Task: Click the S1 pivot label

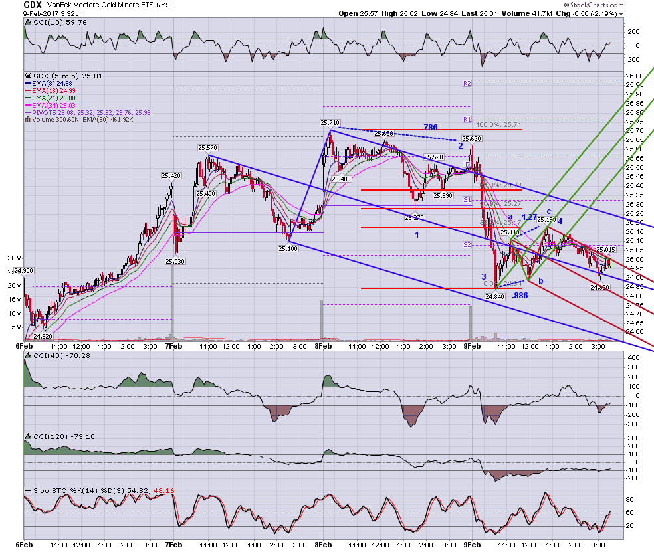Action: point(467,200)
